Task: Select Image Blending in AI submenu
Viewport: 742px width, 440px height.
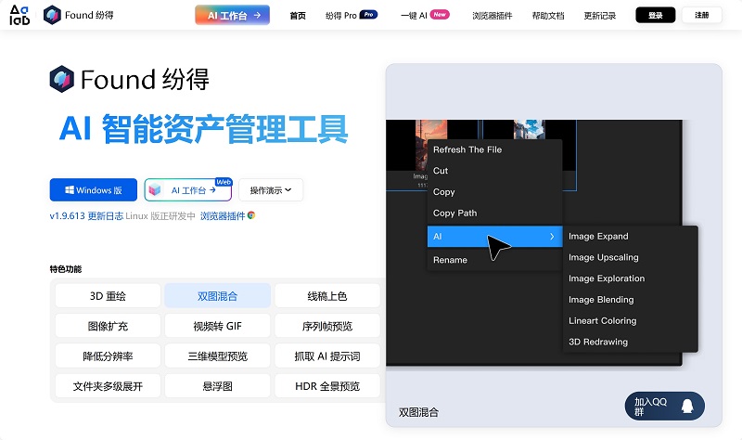Action: 631,299
